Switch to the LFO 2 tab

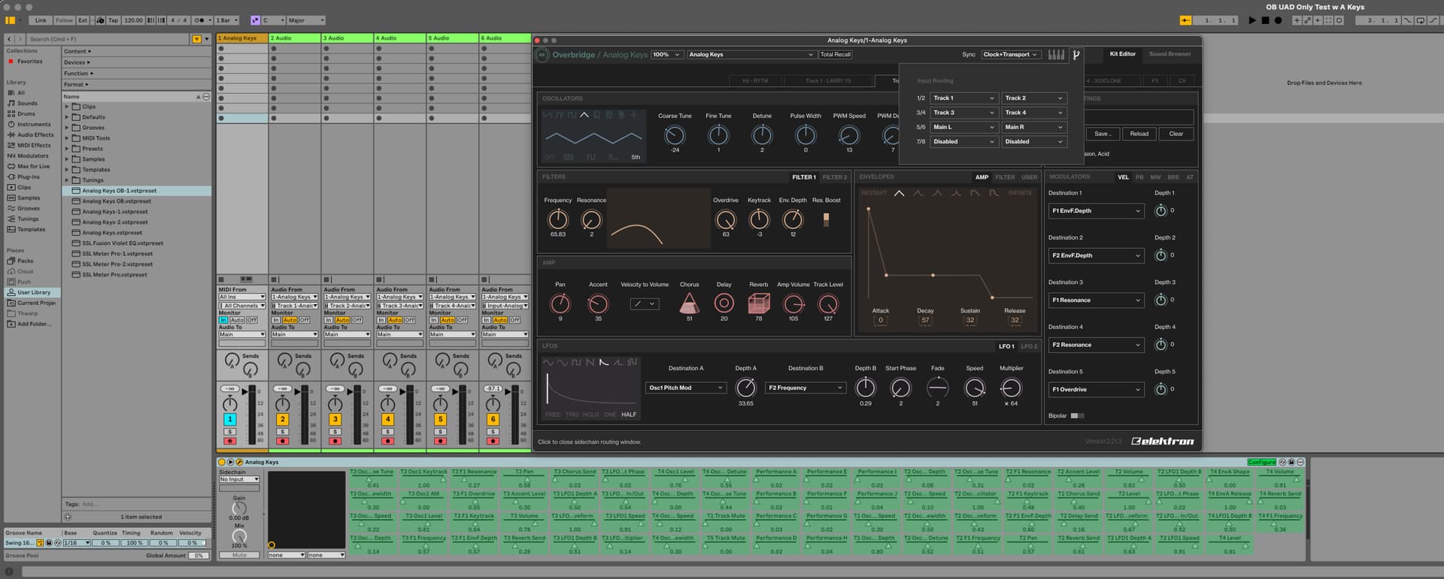pyautogui.click(x=1029, y=346)
